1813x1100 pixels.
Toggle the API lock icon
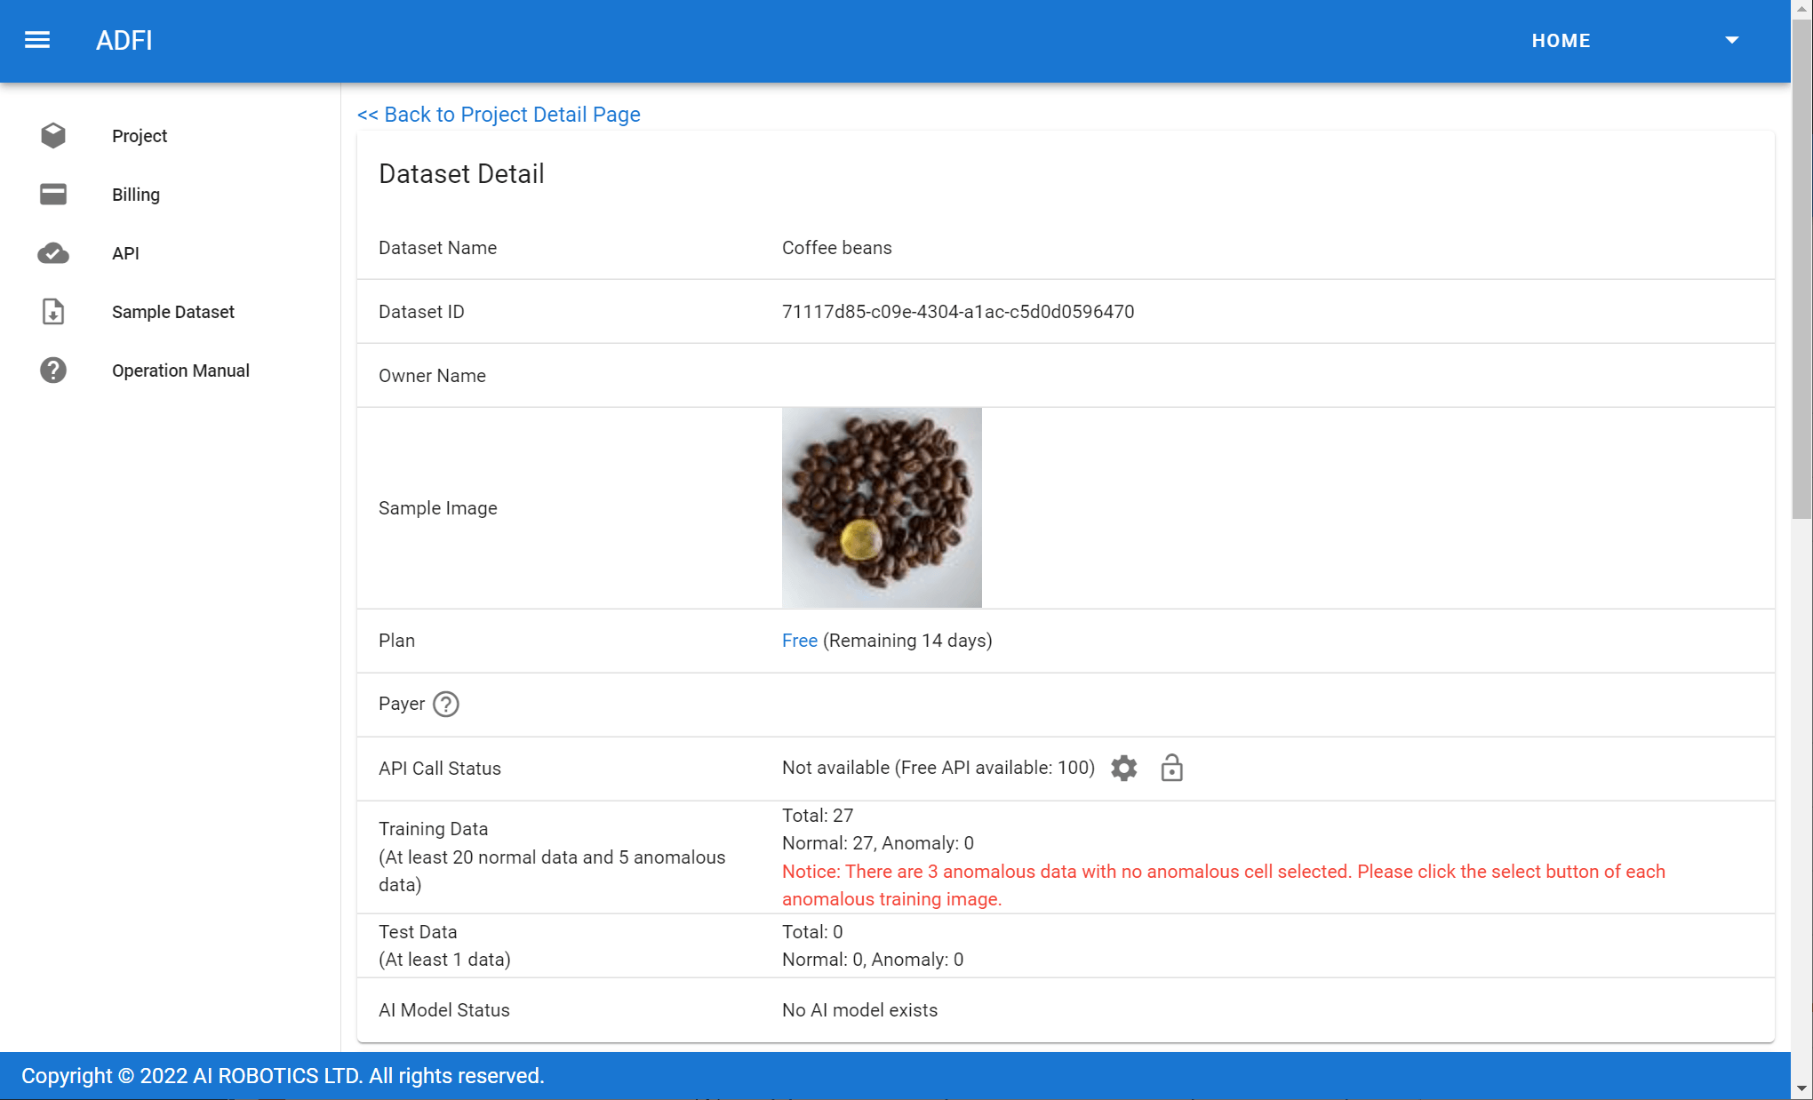1171,768
